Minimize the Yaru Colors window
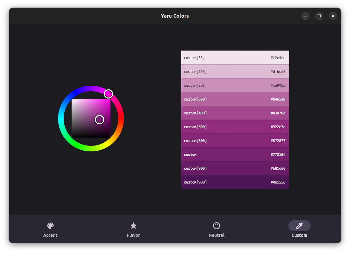 point(305,16)
